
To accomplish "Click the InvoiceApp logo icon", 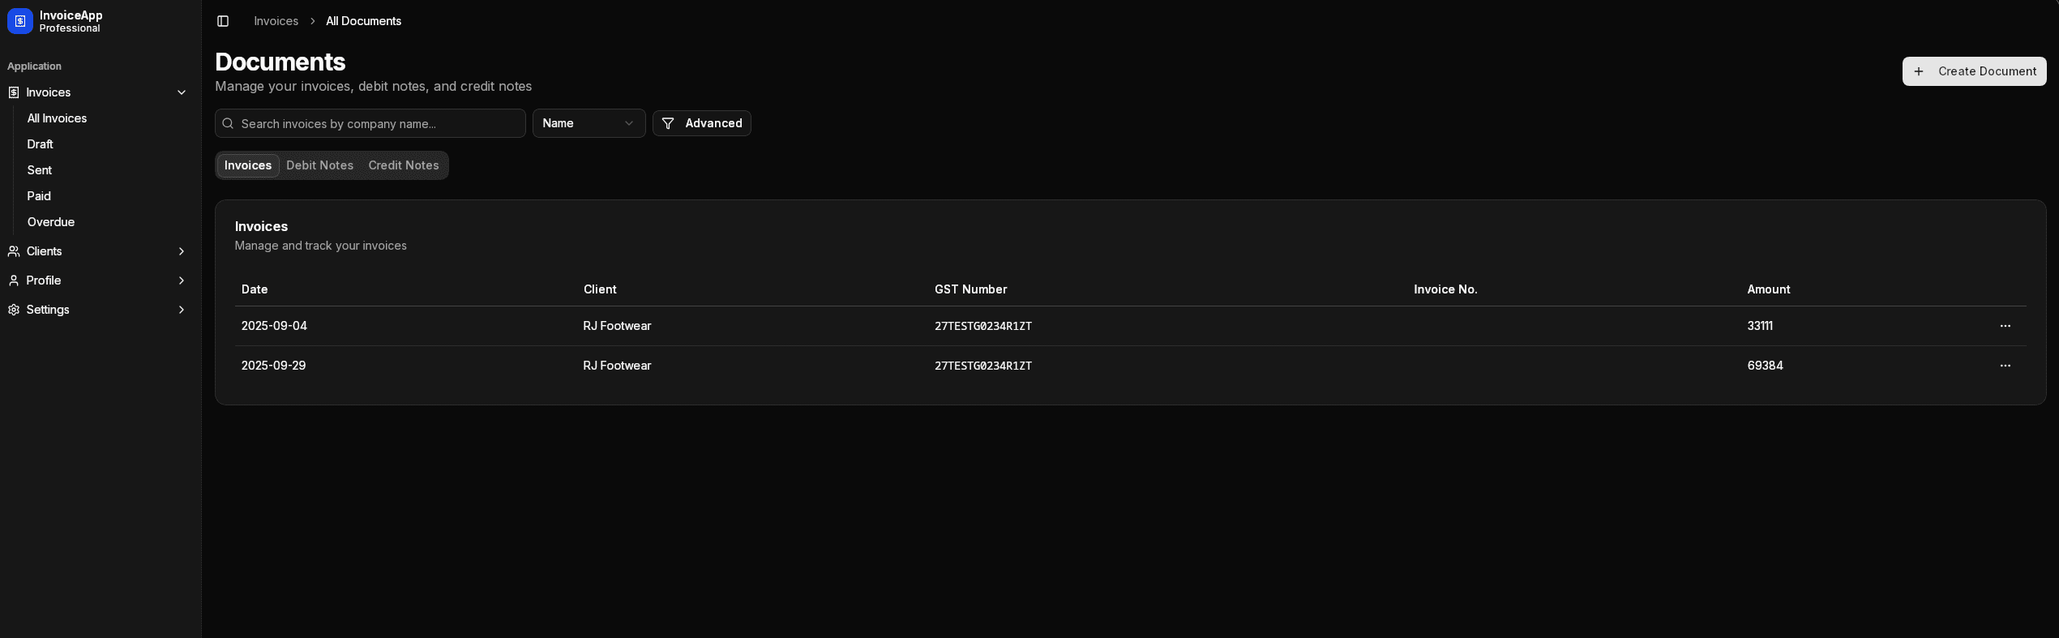I will (x=20, y=21).
